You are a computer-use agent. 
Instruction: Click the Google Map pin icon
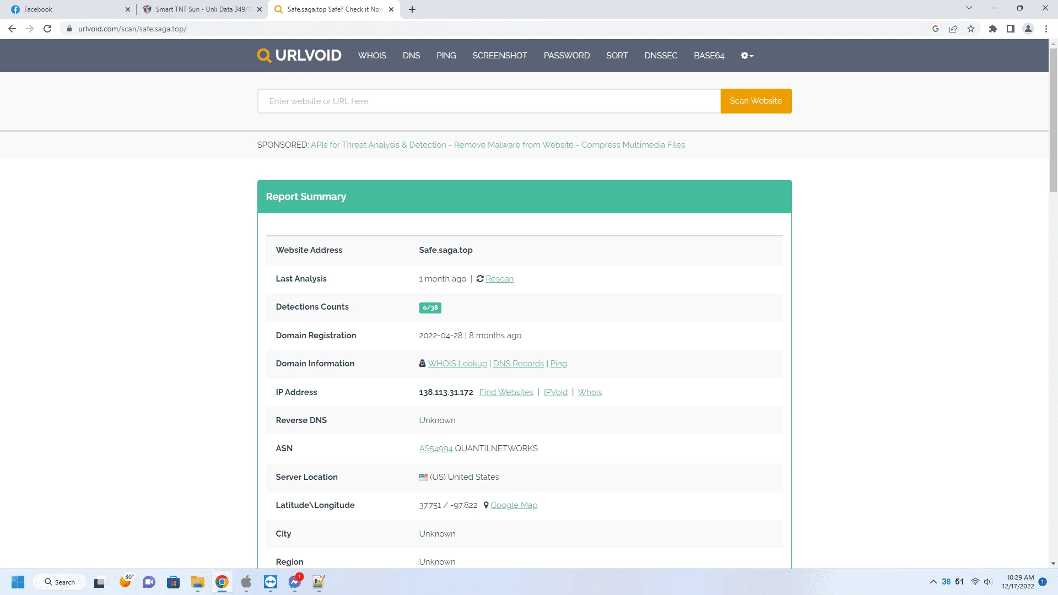(x=486, y=505)
